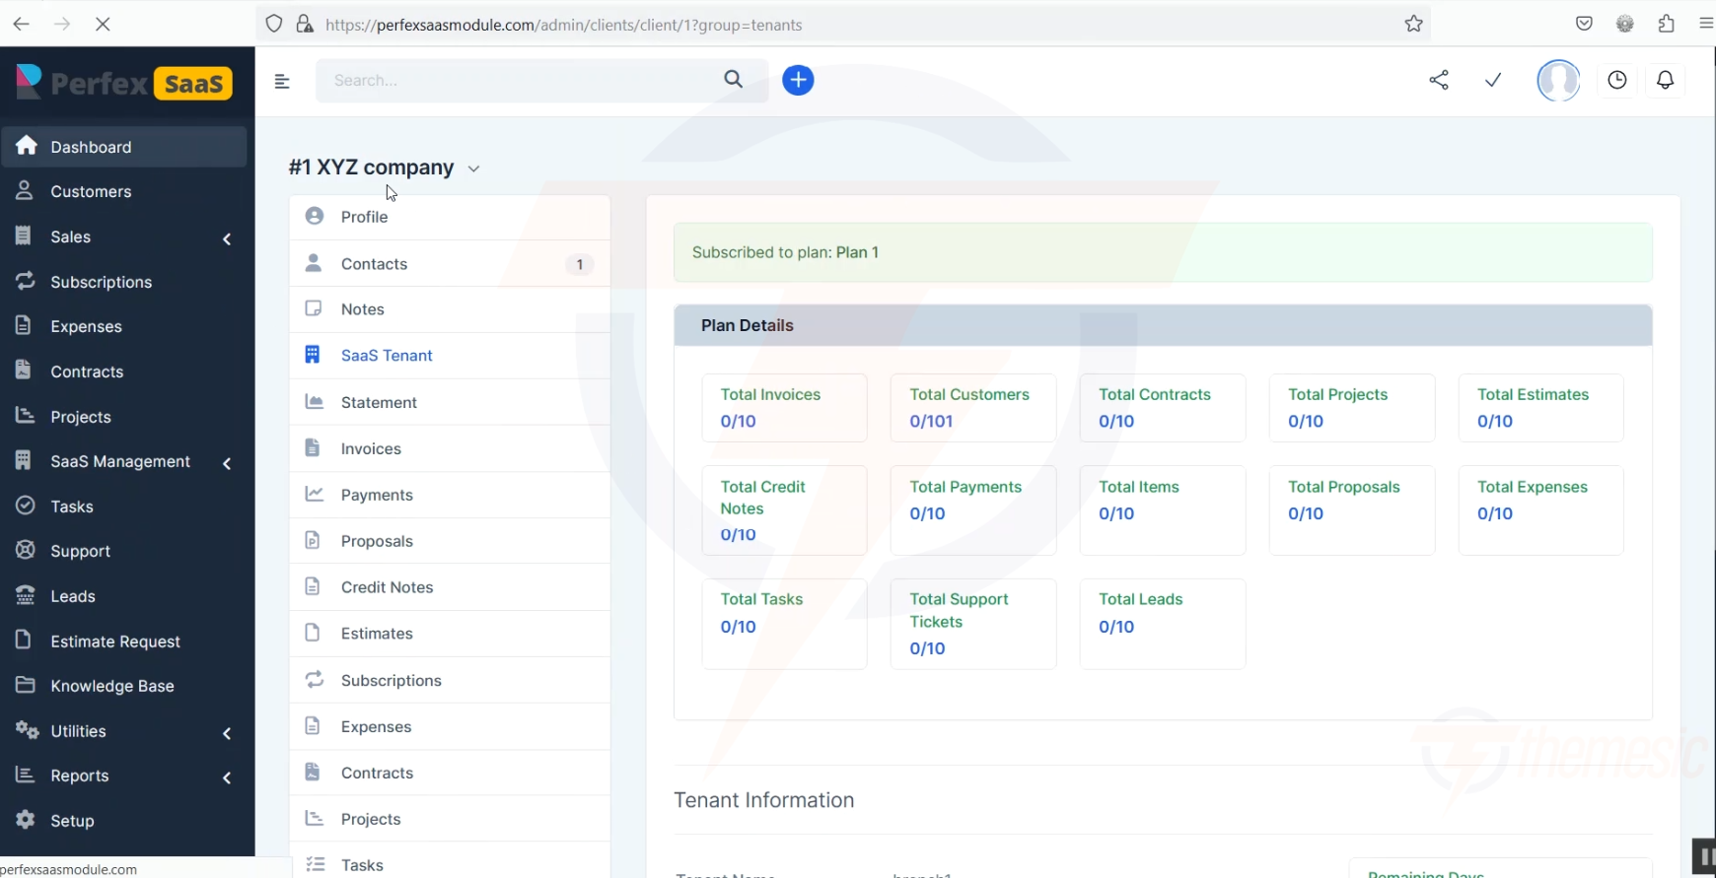Click the Setup gear icon

[x=25, y=820]
